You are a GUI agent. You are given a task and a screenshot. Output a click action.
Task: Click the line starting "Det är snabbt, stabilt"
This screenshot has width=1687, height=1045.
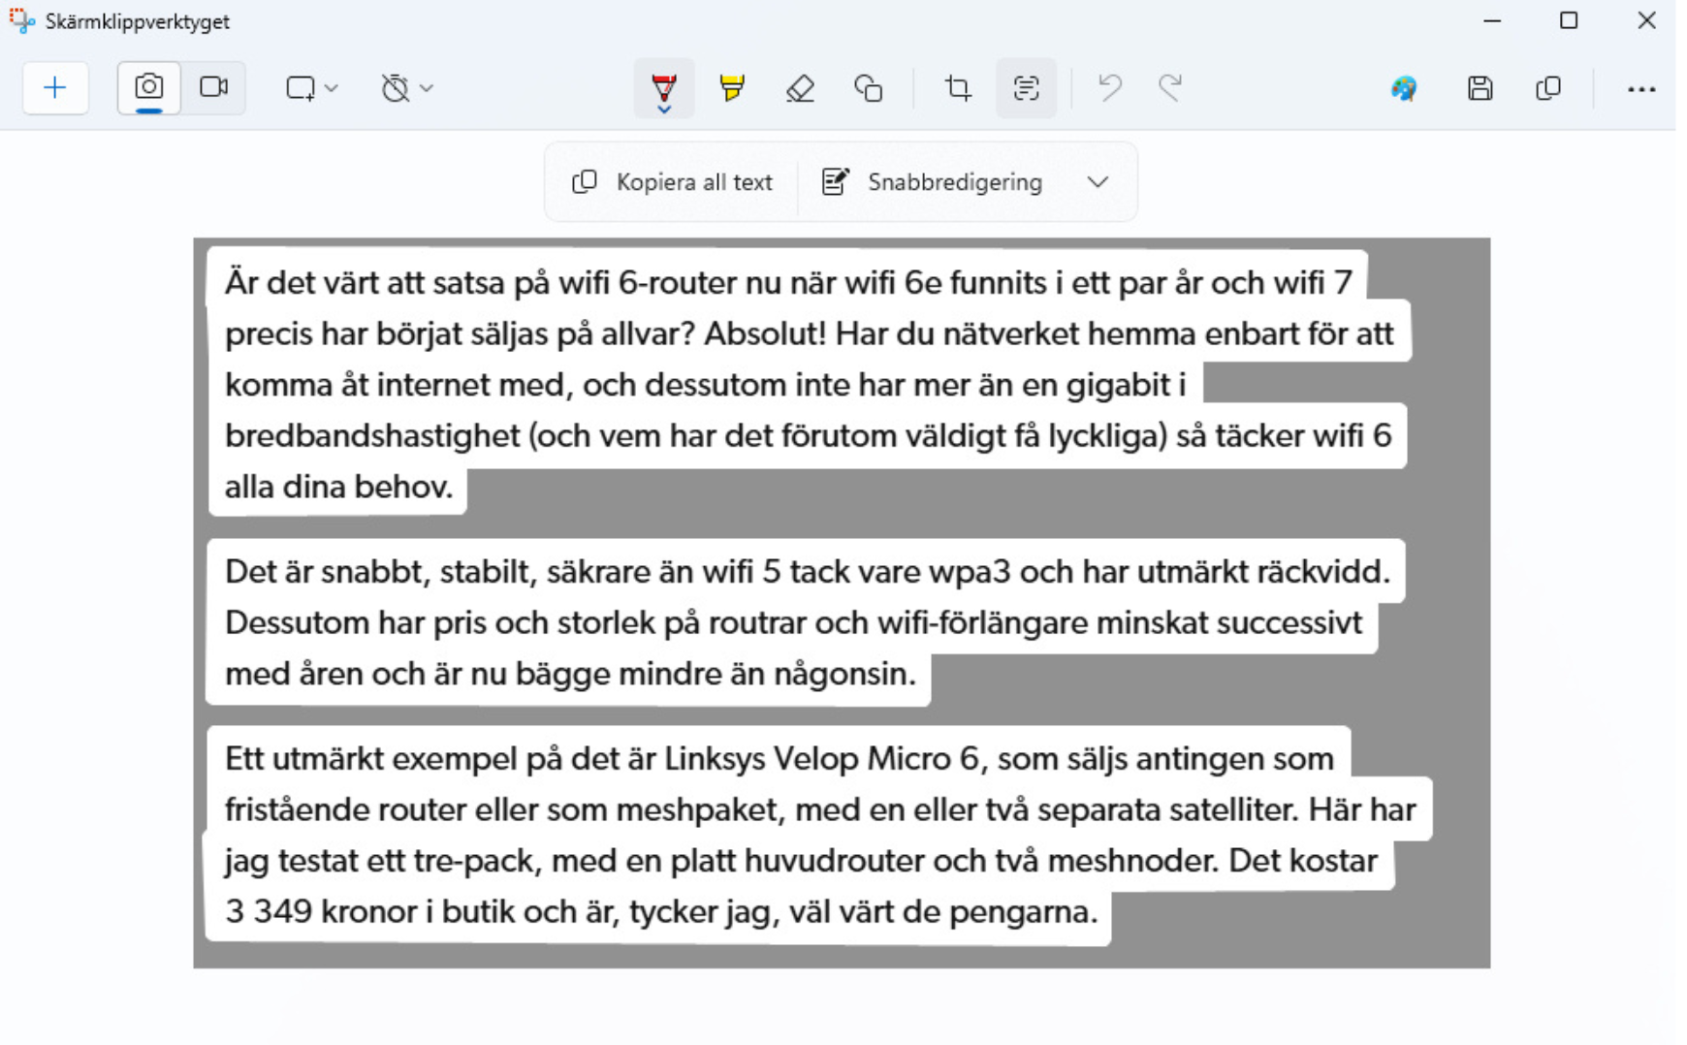pos(808,572)
